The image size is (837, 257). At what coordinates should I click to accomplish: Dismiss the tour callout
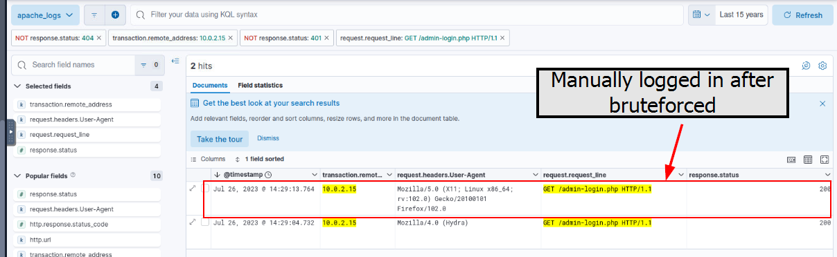tap(268, 138)
